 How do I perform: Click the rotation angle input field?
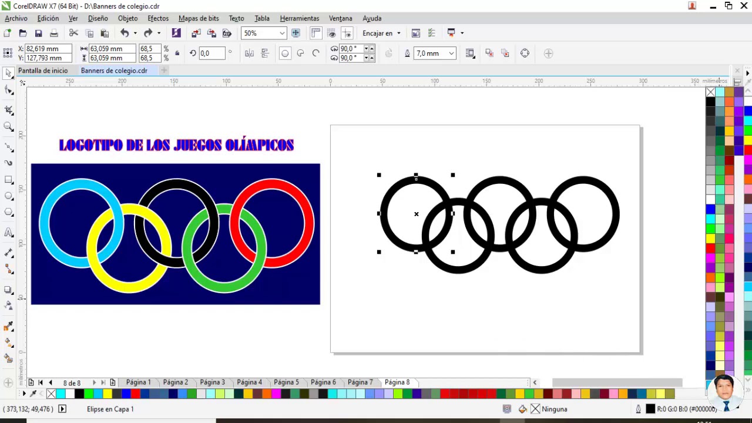pos(211,53)
